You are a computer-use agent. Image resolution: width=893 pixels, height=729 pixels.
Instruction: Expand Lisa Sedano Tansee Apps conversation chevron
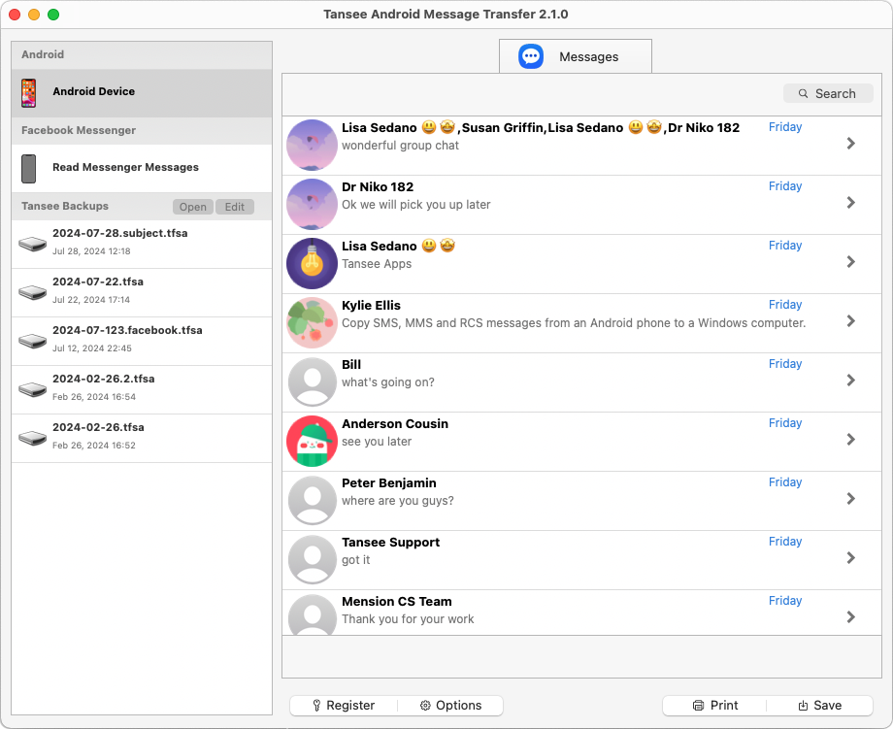[851, 262]
